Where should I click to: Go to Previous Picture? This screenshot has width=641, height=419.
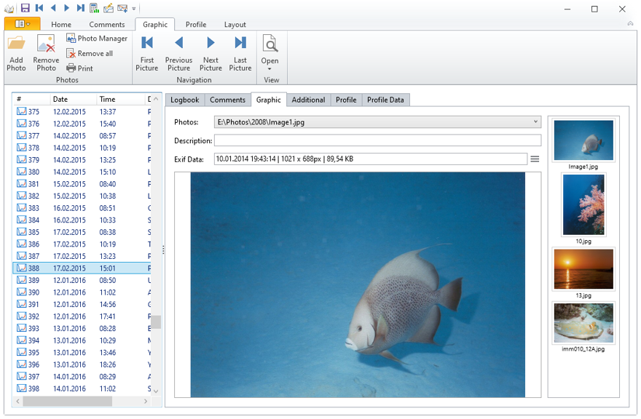178,52
